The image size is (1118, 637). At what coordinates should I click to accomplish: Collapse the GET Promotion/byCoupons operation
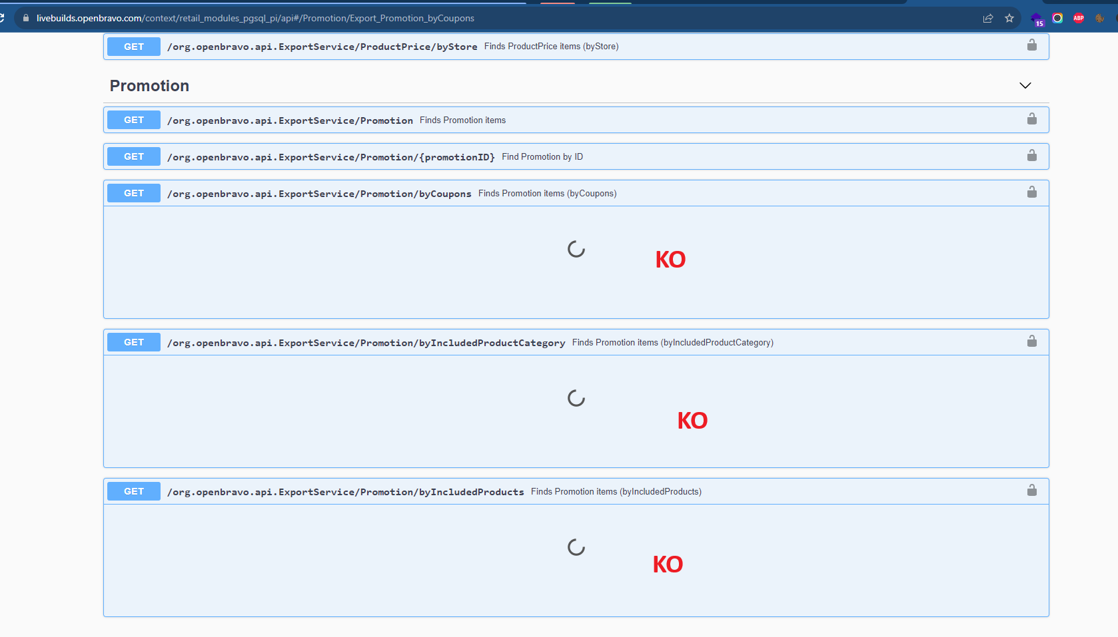pyautogui.click(x=134, y=193)
